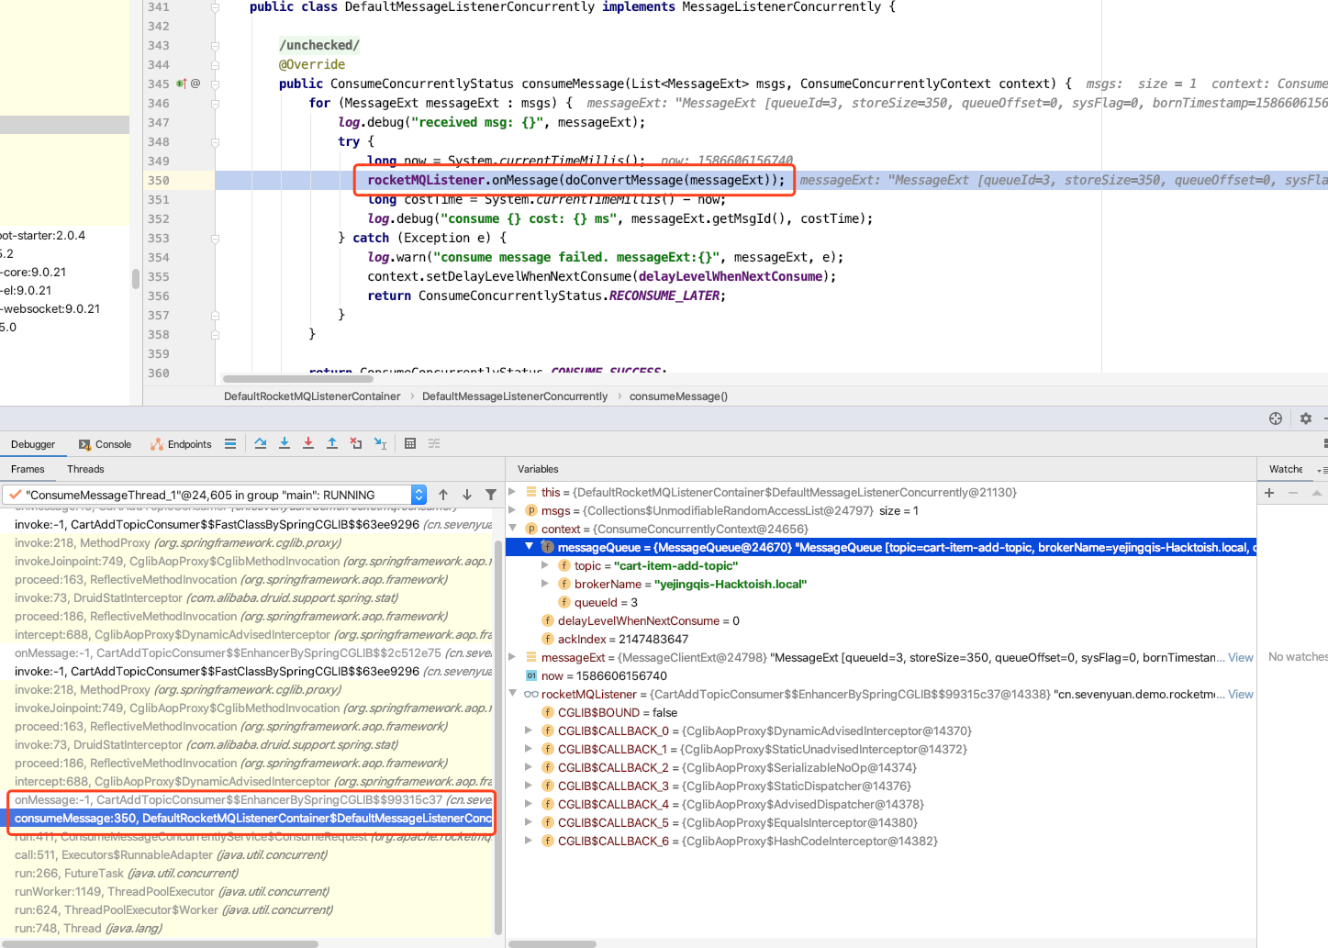Screen dimensions: 1328x948
Task: Expand CGLIB$CALLBACK_0 field node
Action: point(529,731)
